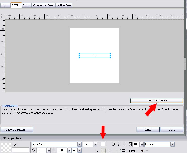This screenshot has width=187, height=153.
Task: Toggle Bold text formatting
Action: [114, 144]
